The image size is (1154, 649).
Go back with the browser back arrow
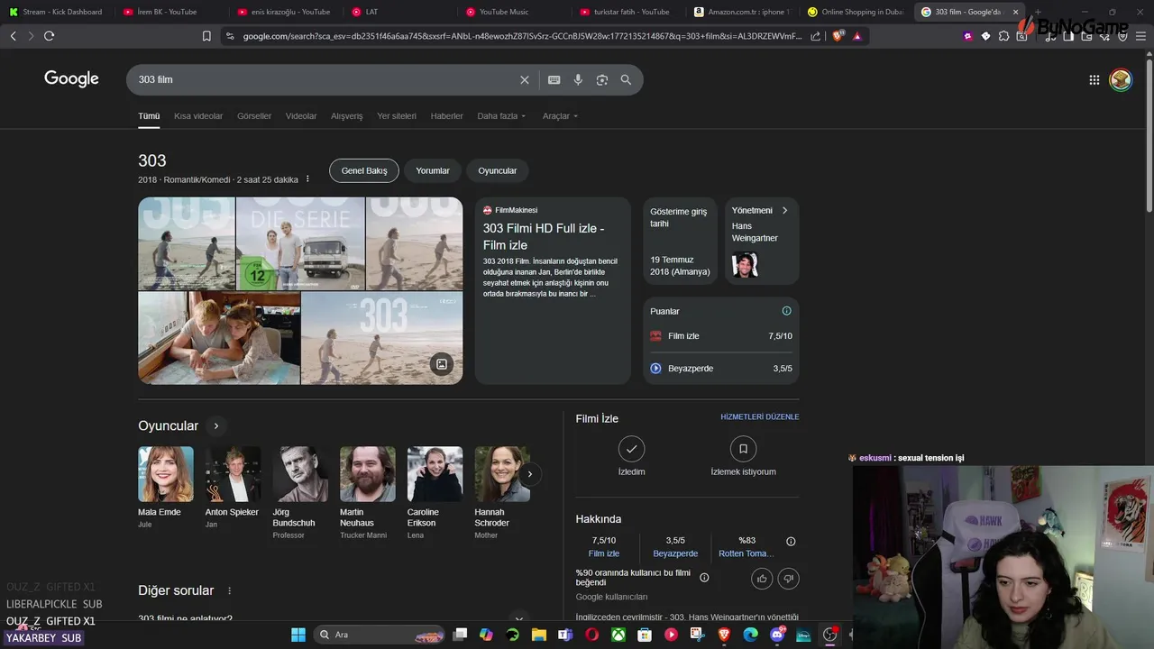pyautogui.click(x=13, y=36)
